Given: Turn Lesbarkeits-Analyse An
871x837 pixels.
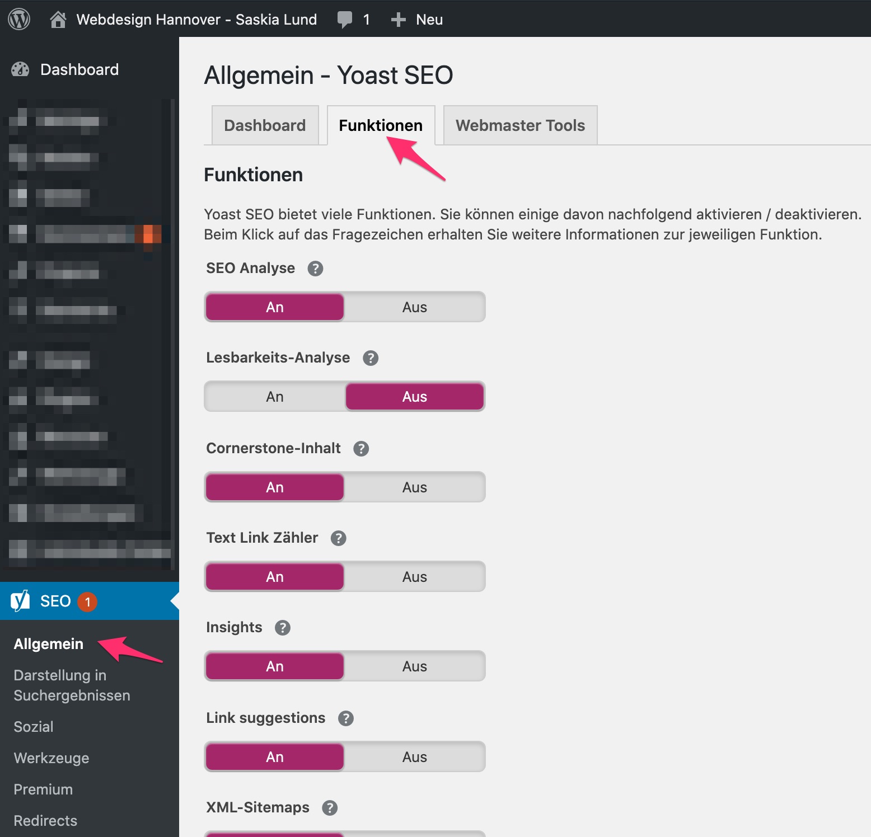Looking at the screenshot, I should click(x=275, y=397).
